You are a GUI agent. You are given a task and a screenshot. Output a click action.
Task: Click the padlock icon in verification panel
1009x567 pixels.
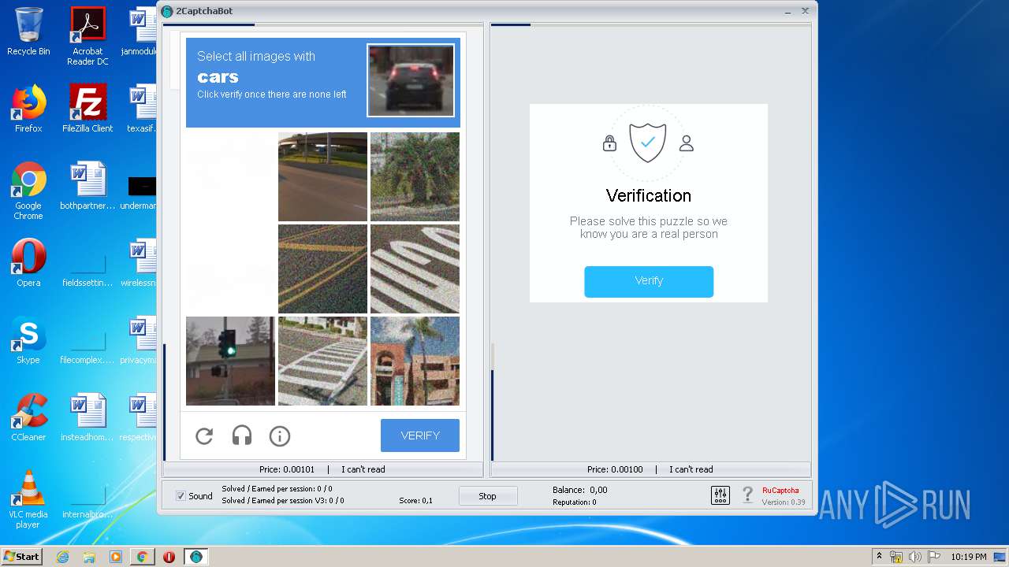(x=609, y=143)
